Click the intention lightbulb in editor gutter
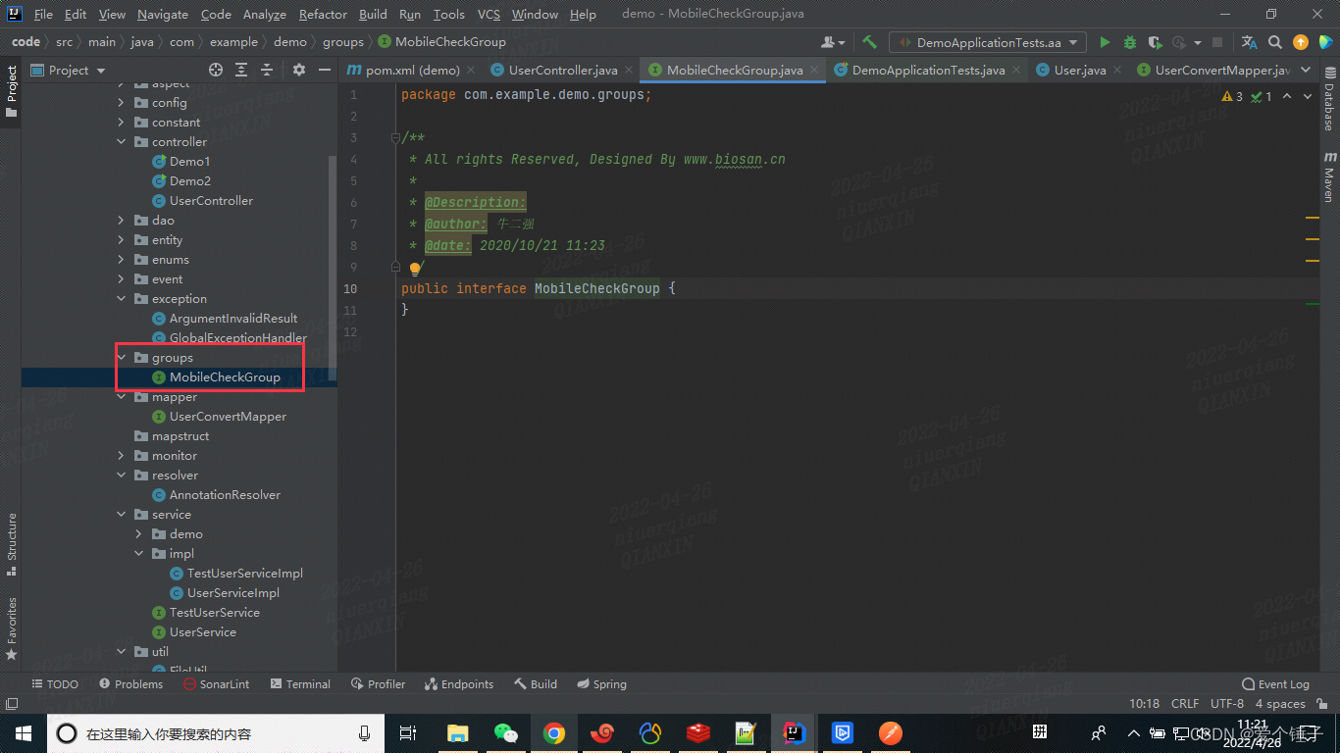 pyautogui.click(x=414, y=268)
